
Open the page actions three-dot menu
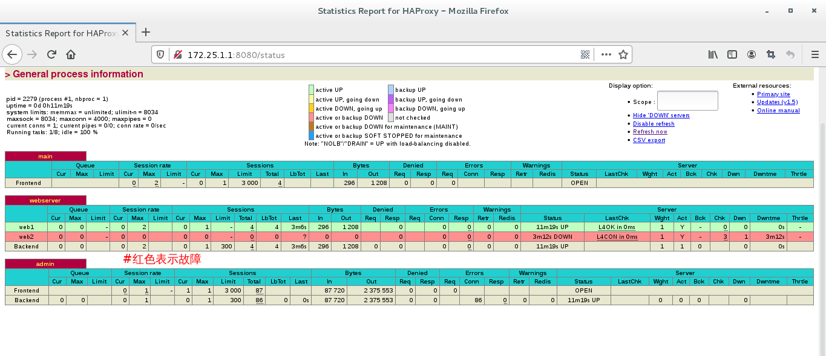click(606, 54)
